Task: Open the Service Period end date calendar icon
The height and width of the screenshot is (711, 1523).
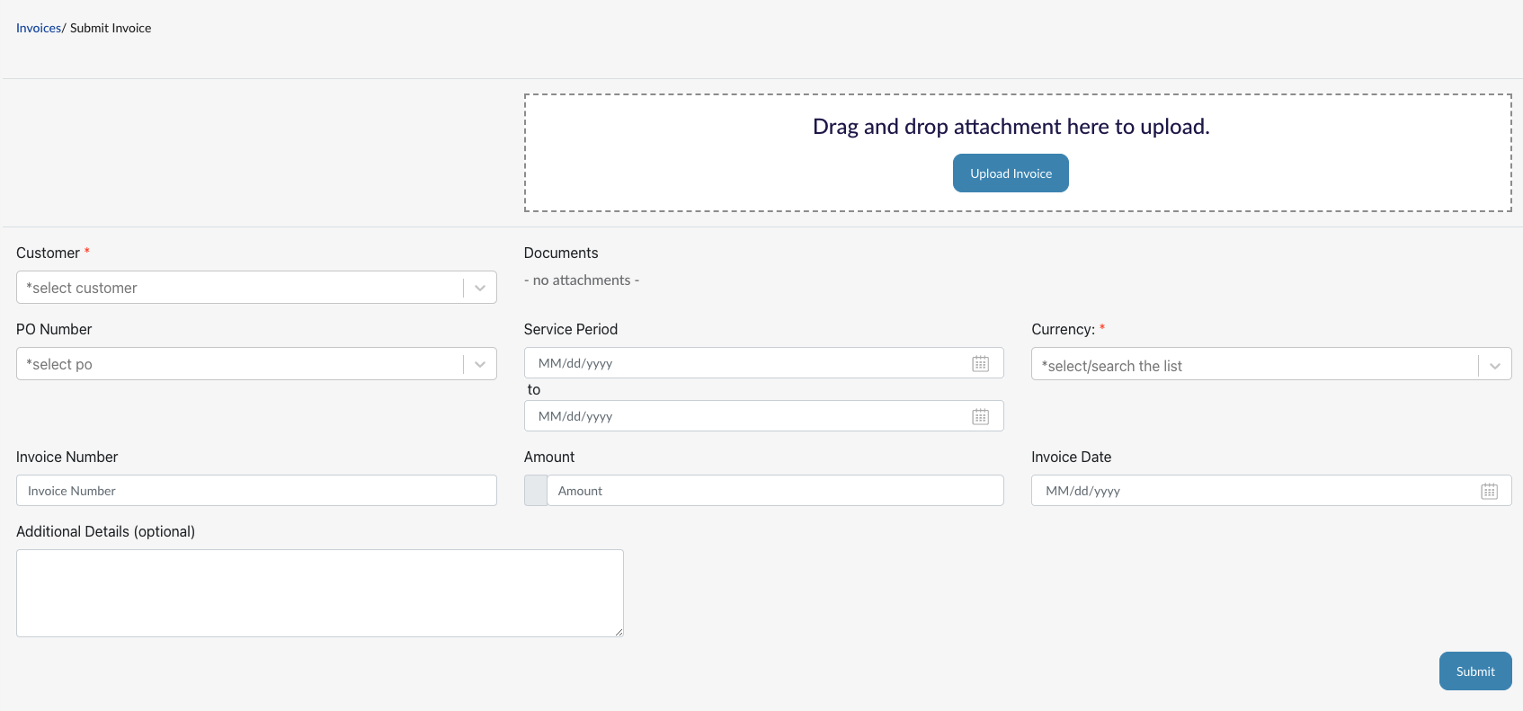Action: 980,416
